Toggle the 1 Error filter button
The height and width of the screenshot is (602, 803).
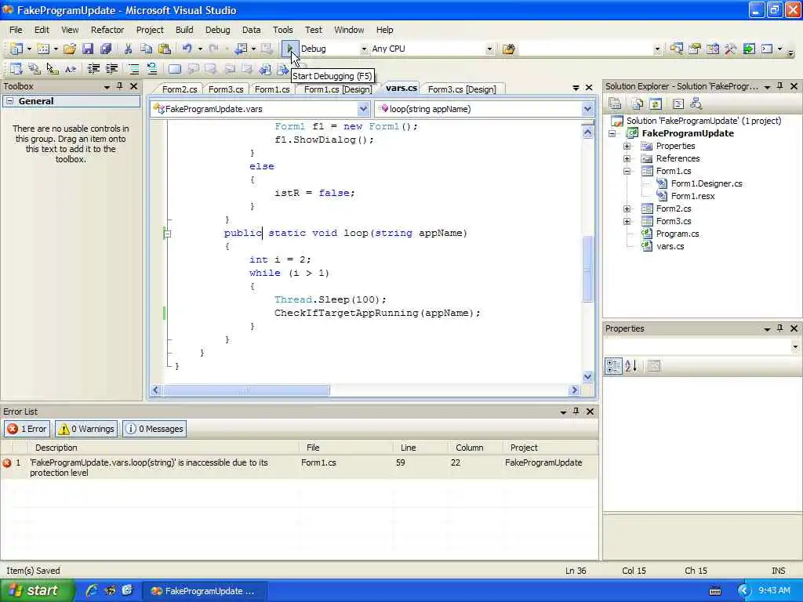click(x=27, y=429)
